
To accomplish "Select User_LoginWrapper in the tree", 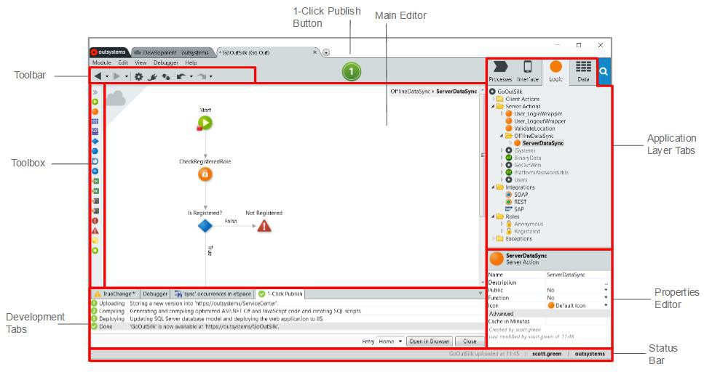I will pyautogui.click(x=538, y=114).
